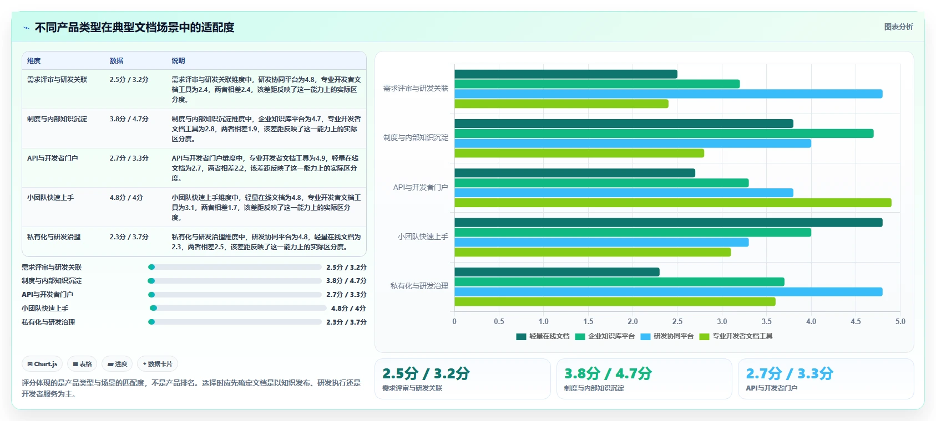The height and width of the screenshot is (421, 936).
Task: Click chart axis label 制度与内部知识沉淀
Action: point(416,137)
